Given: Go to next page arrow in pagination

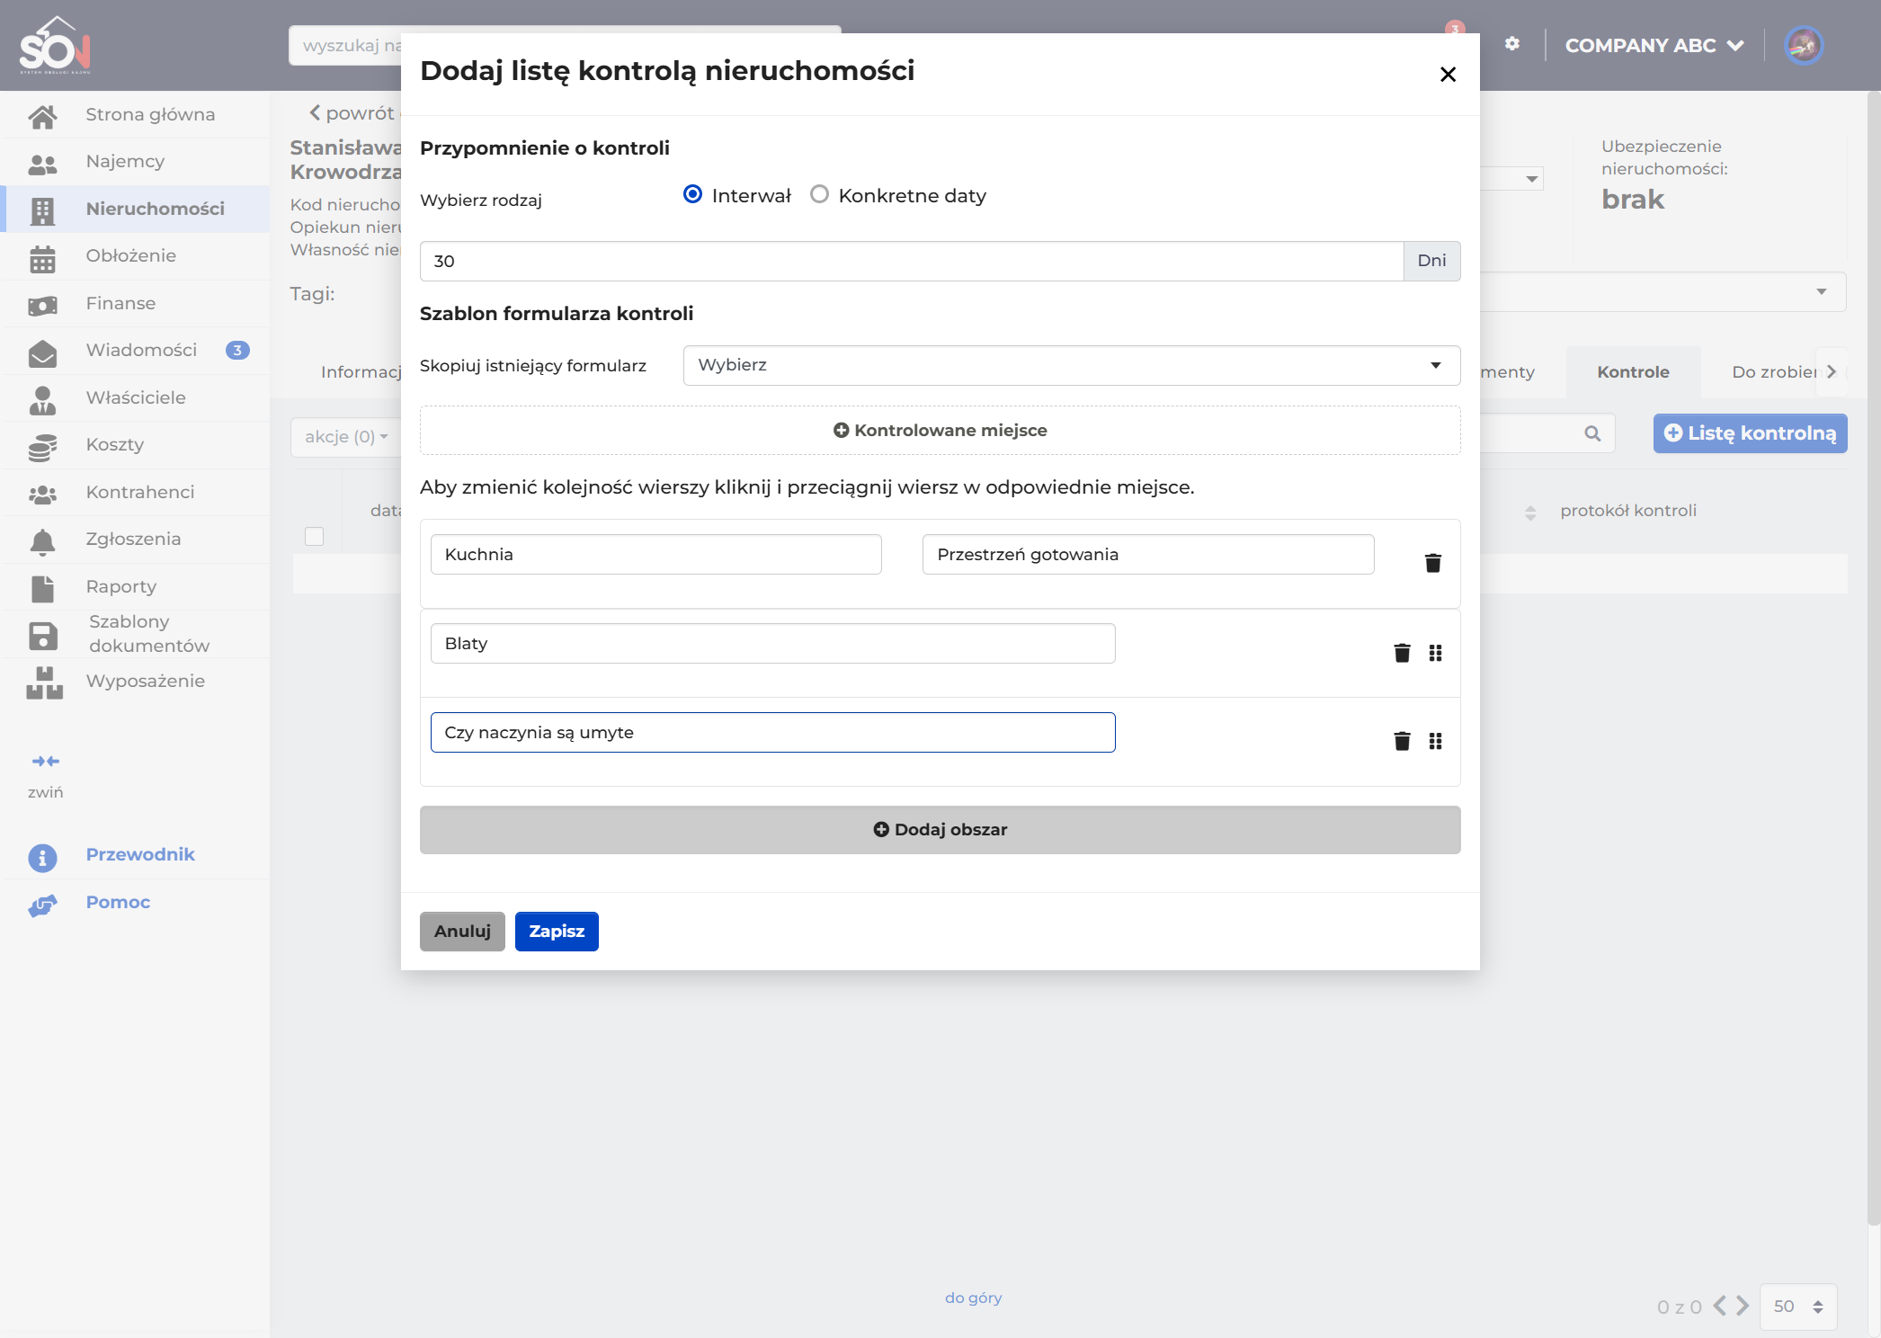Looking at the screenshot, I should (1743, 1306).
